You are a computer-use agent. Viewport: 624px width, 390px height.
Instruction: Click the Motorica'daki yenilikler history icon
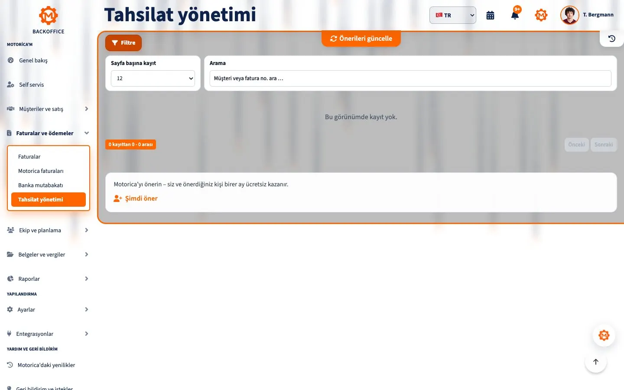click(x=10, y=365)
